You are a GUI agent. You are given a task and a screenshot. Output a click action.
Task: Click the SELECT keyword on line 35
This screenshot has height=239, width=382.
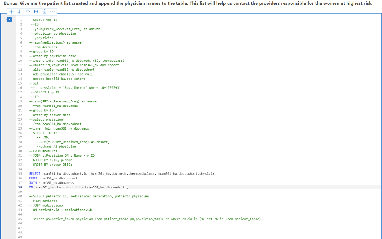click(35, 173)
